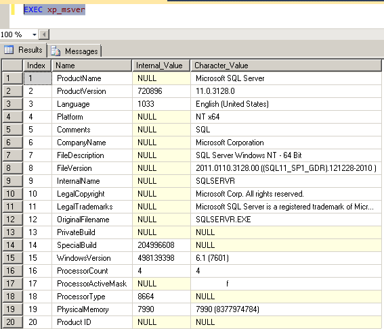Click the Messages page icon
Viewport: 384px width, 329px height.
point(56,51)
